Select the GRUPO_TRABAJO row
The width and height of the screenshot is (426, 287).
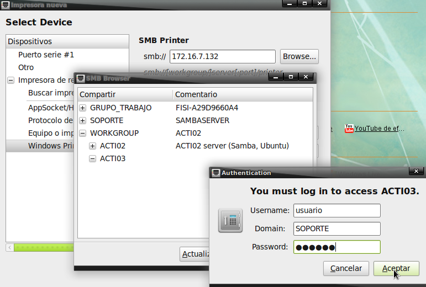(195, 108)
